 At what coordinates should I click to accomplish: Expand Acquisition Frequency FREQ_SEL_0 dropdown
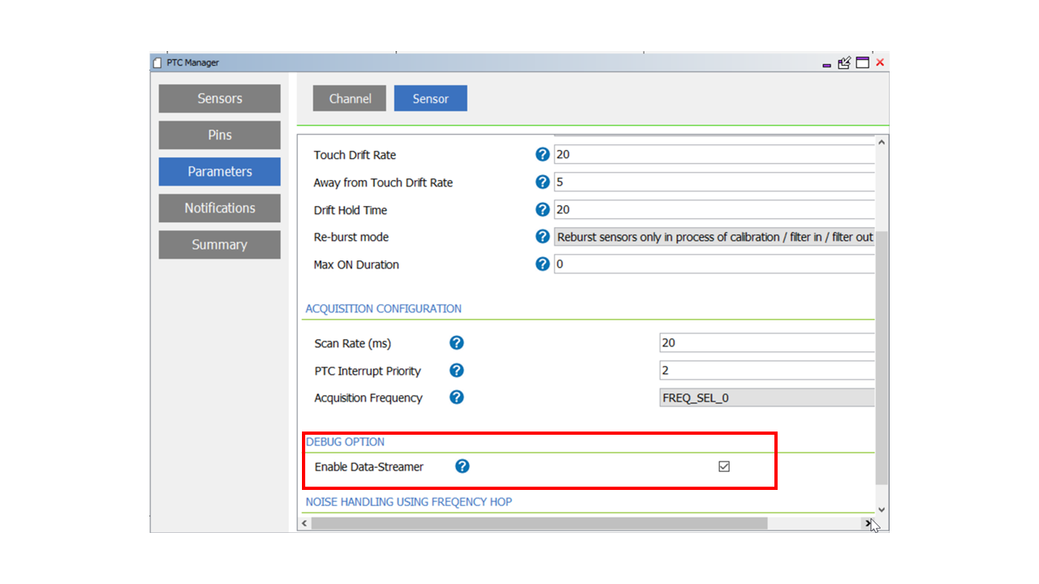point(766,397)
